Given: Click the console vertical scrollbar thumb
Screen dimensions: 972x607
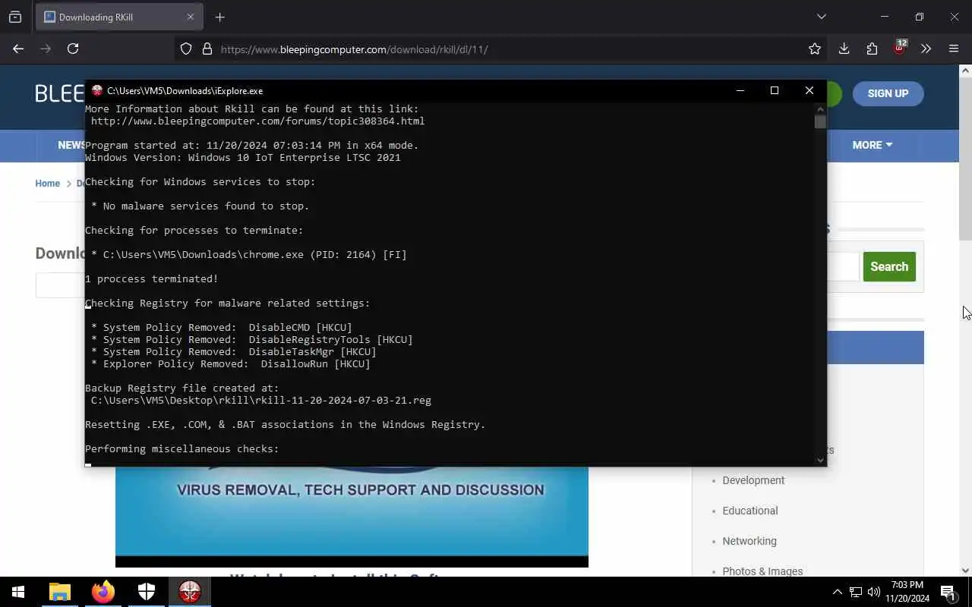Looking at the screenshot, I should [820, 122].
